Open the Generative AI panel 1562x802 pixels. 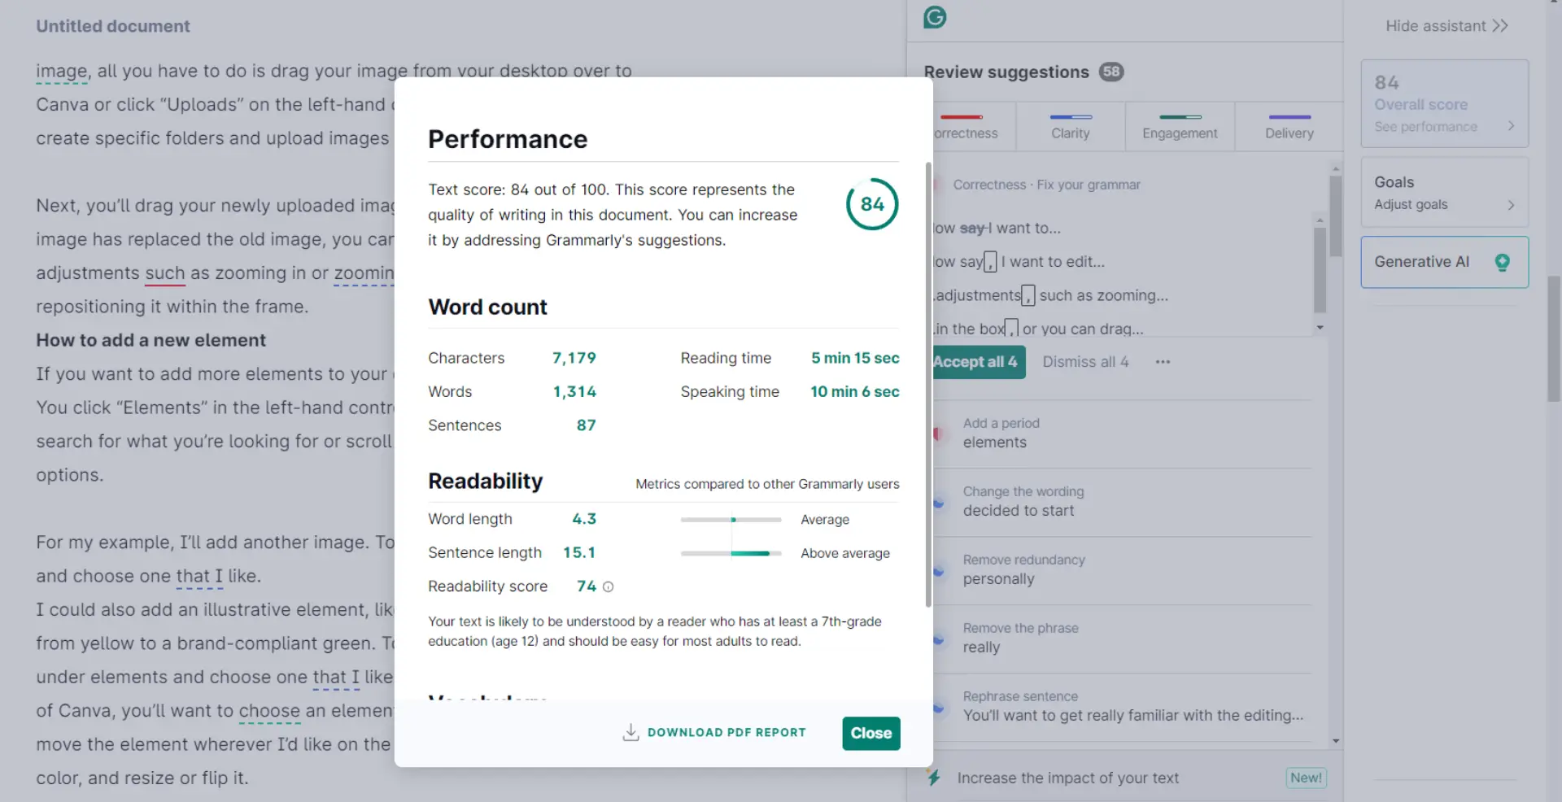(x=1444, y=262)
